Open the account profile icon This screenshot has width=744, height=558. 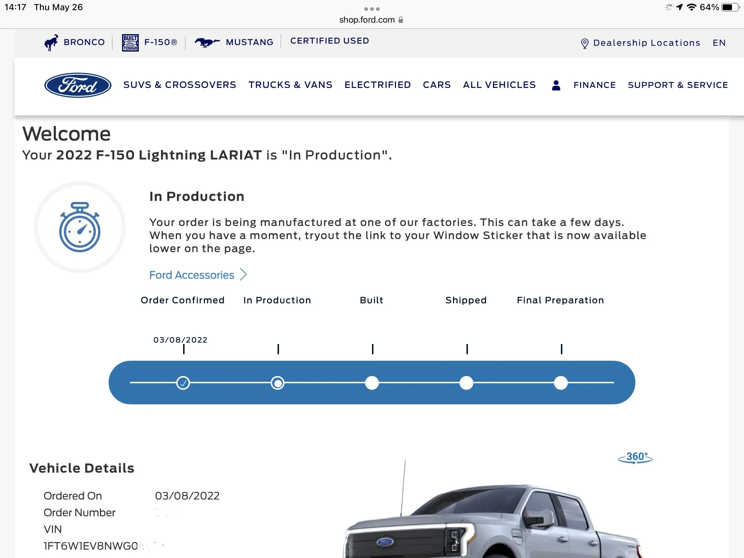click(556, 85)
